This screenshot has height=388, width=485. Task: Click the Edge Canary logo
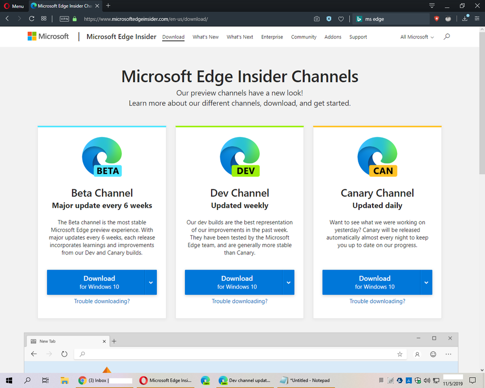coord(377,157)
